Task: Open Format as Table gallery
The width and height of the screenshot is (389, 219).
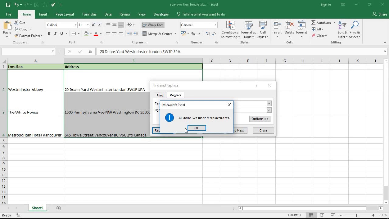Action: click(249, 30)
